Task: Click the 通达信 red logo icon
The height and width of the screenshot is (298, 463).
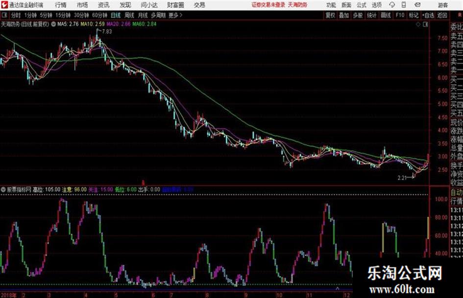Action: pos(4,5)
